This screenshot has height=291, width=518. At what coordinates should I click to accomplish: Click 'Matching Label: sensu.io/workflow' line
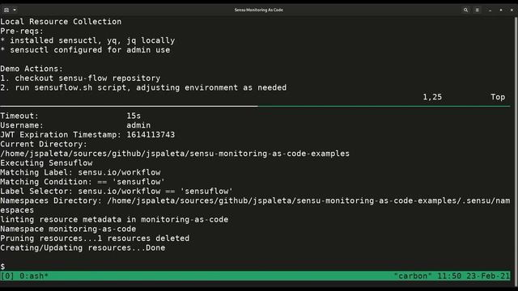tap(80, 172)
